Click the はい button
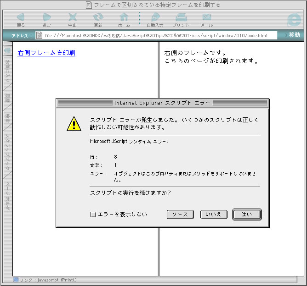Viewport: 307px width, 286px height. point(247,214)
